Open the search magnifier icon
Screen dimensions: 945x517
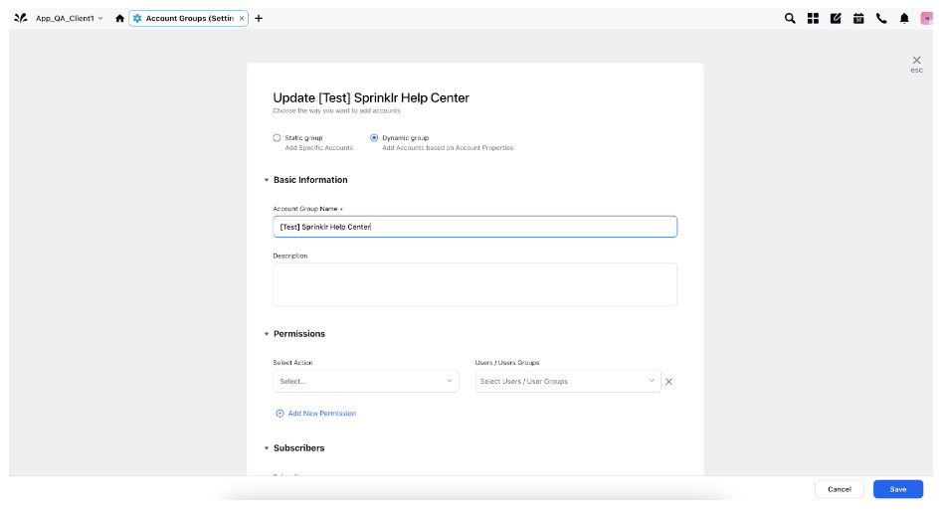point(790,18)
